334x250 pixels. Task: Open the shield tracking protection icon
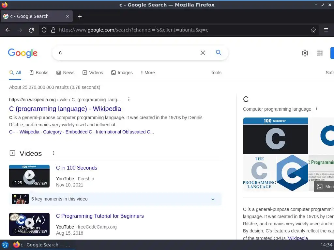pyautogui.click(x=44, y=30)
